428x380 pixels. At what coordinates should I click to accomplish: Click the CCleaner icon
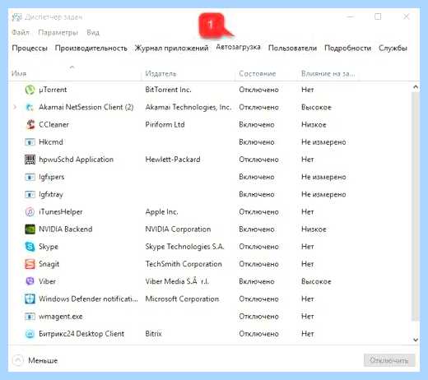pos(30,124)
